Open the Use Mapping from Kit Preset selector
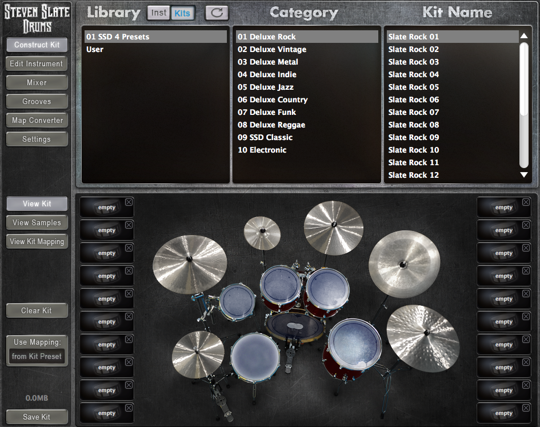This screenshot has height=427, width=540. pos(37,356)
